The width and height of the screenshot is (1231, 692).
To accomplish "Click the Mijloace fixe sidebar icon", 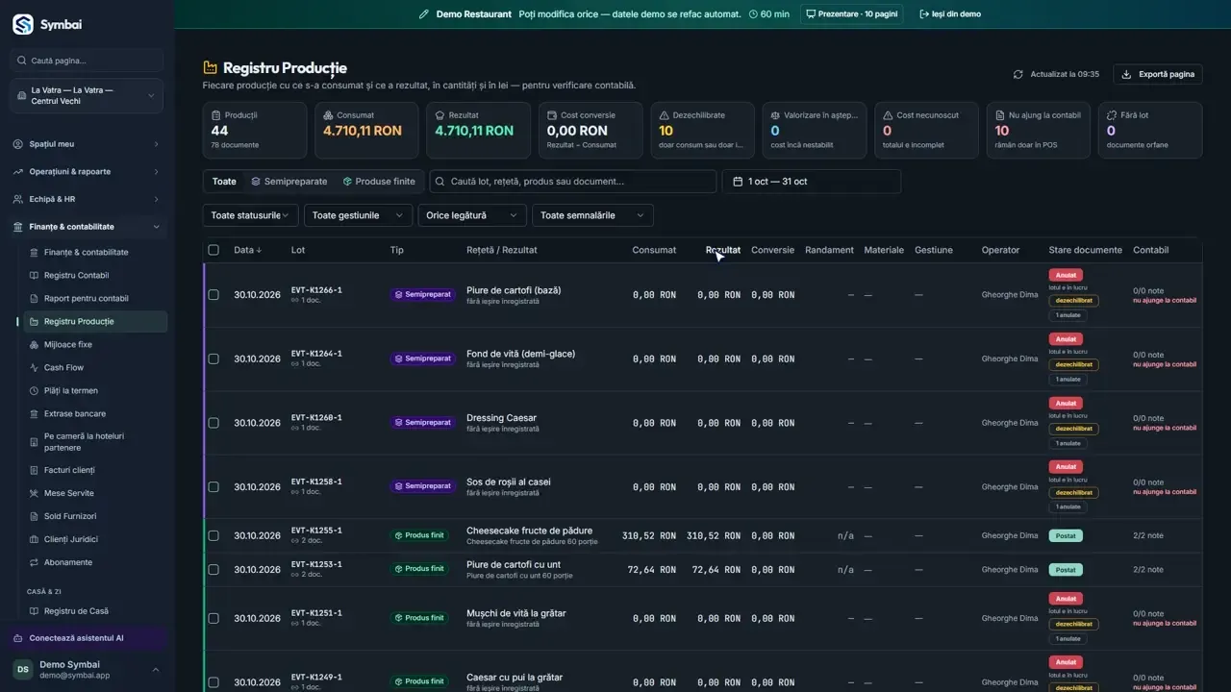I will (35, 345).
